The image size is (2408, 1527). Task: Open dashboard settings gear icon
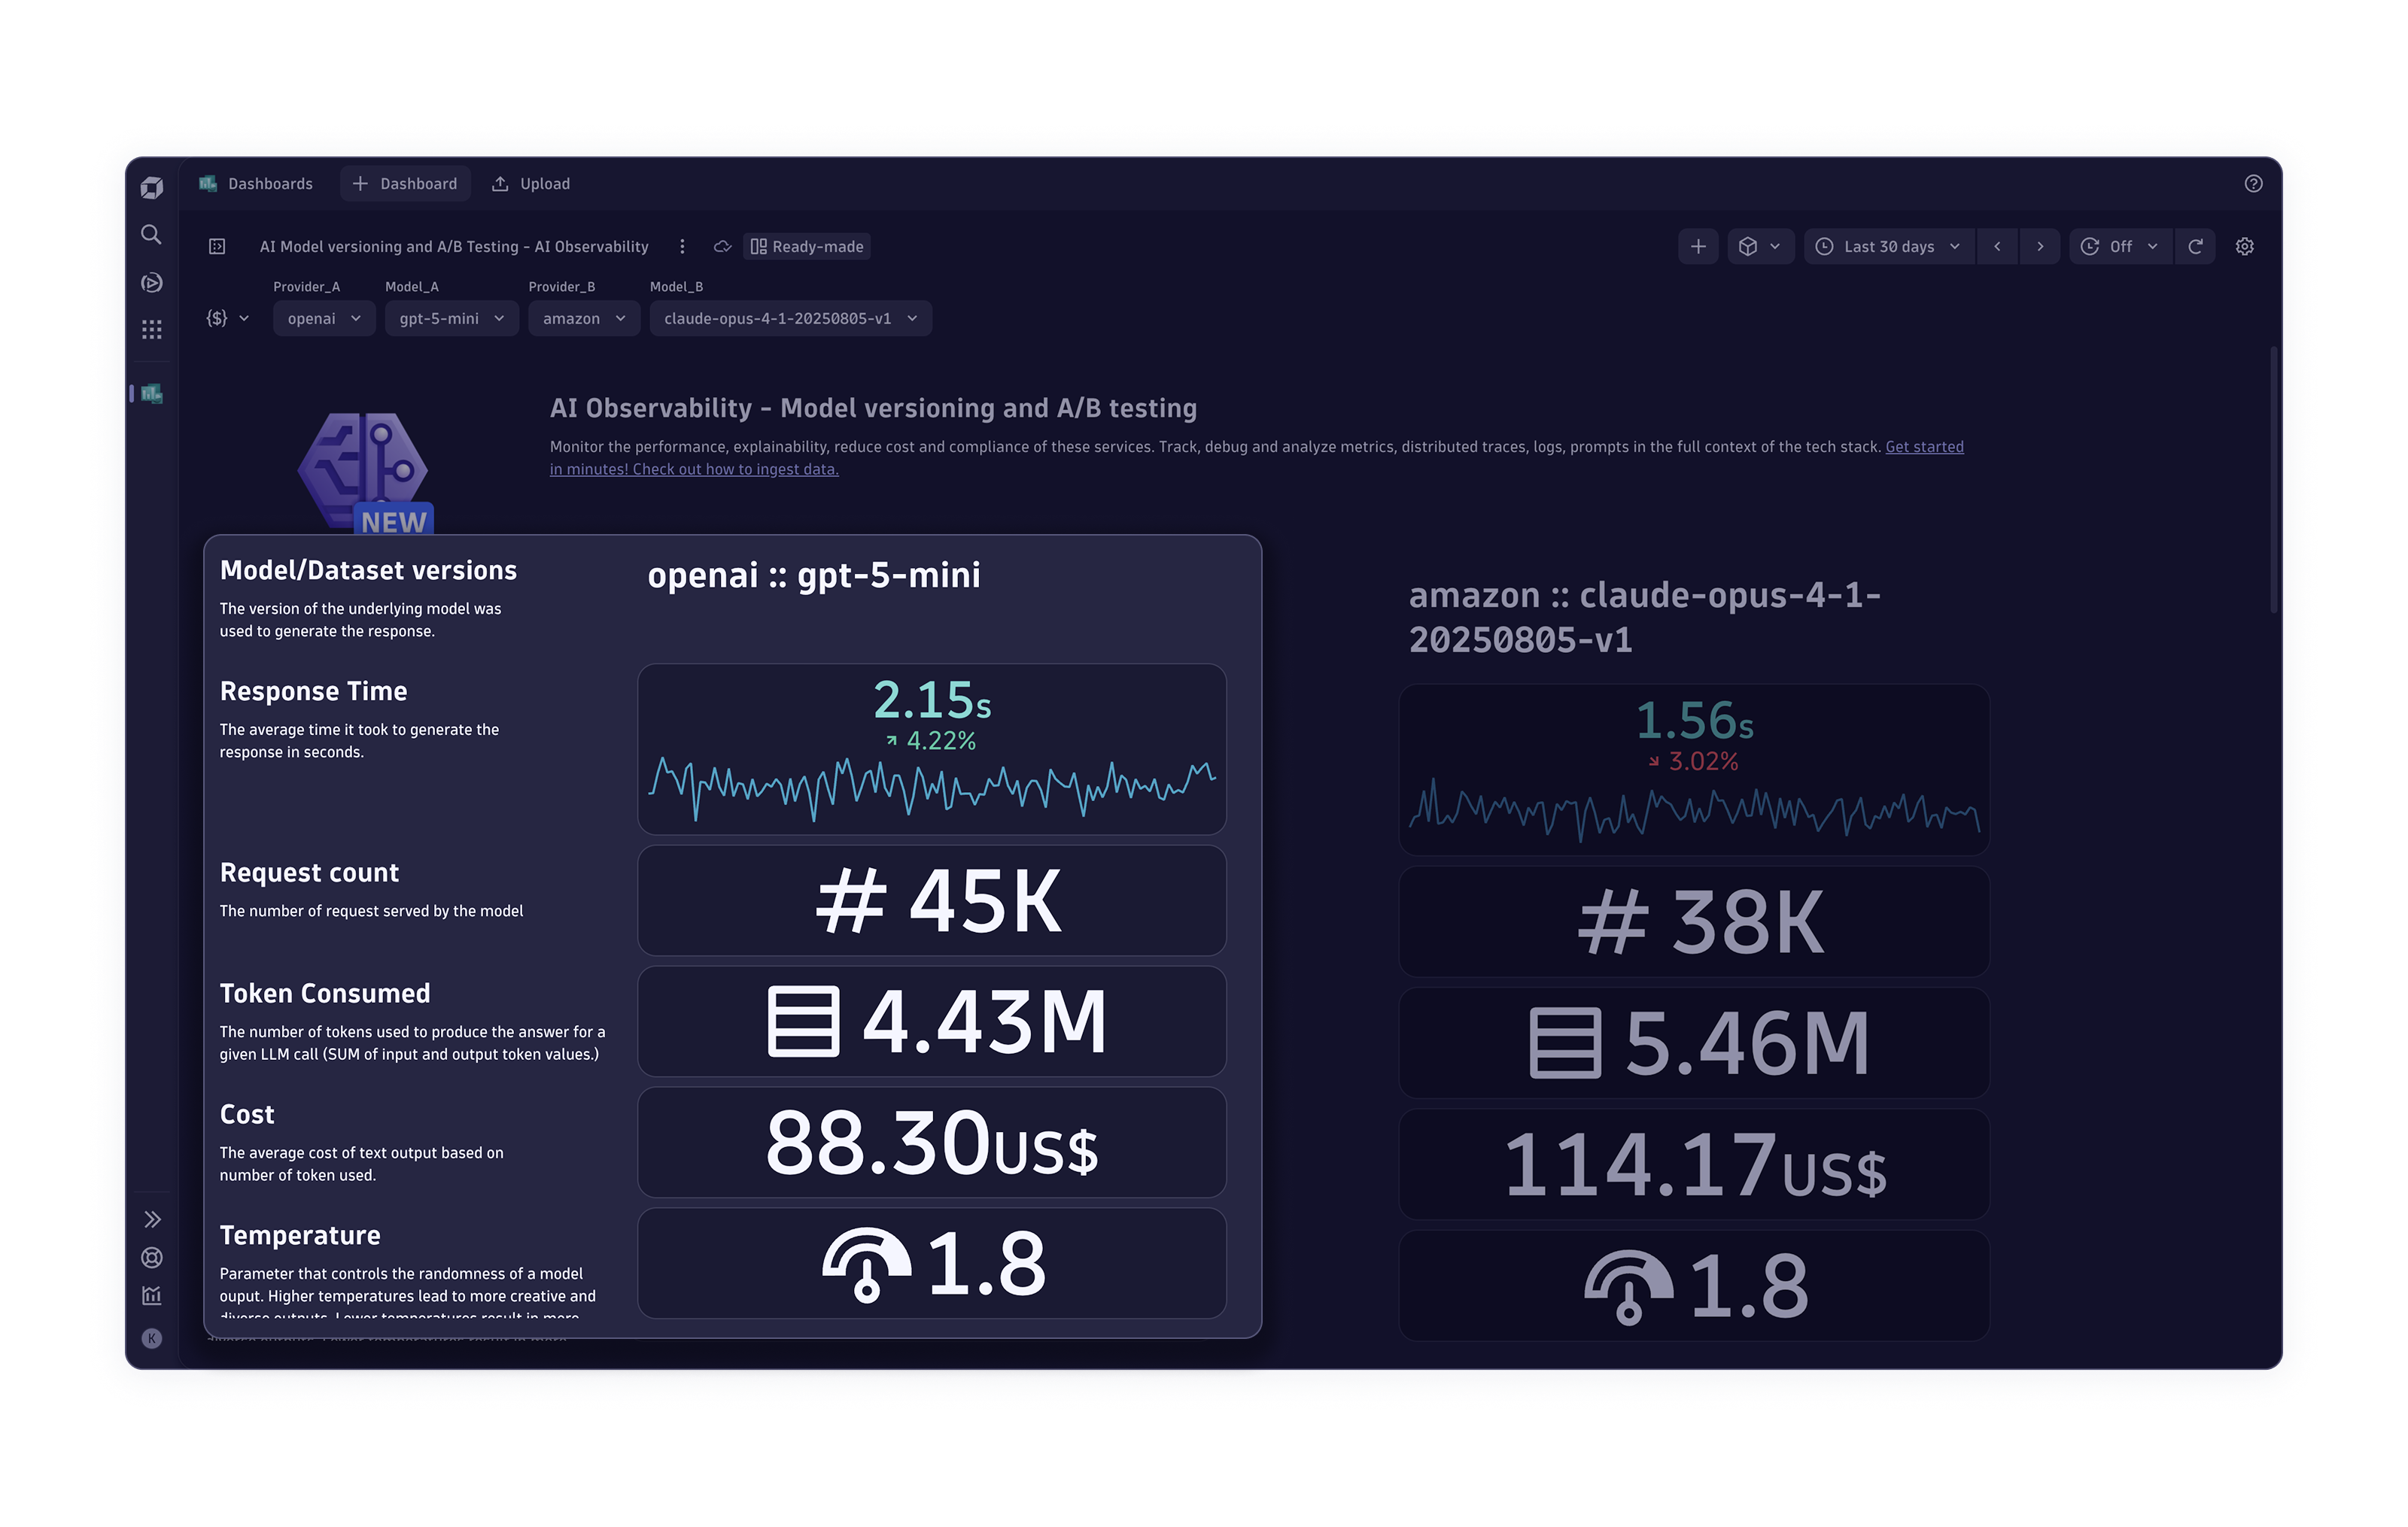(x=2245, y=247)
